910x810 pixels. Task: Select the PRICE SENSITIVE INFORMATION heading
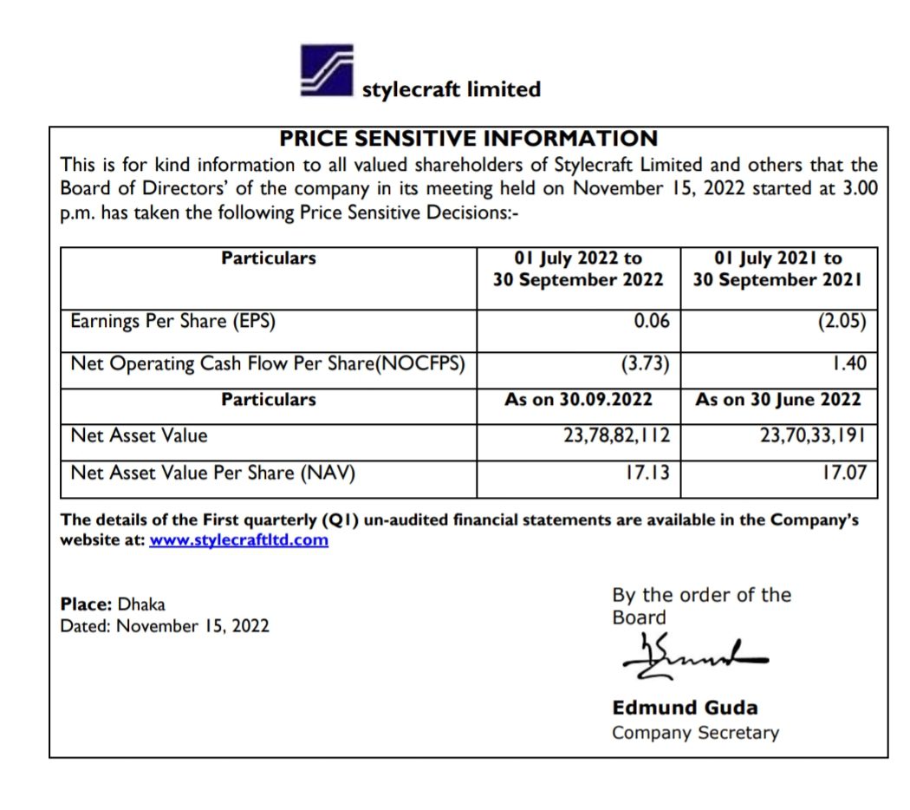click(468, 138)
